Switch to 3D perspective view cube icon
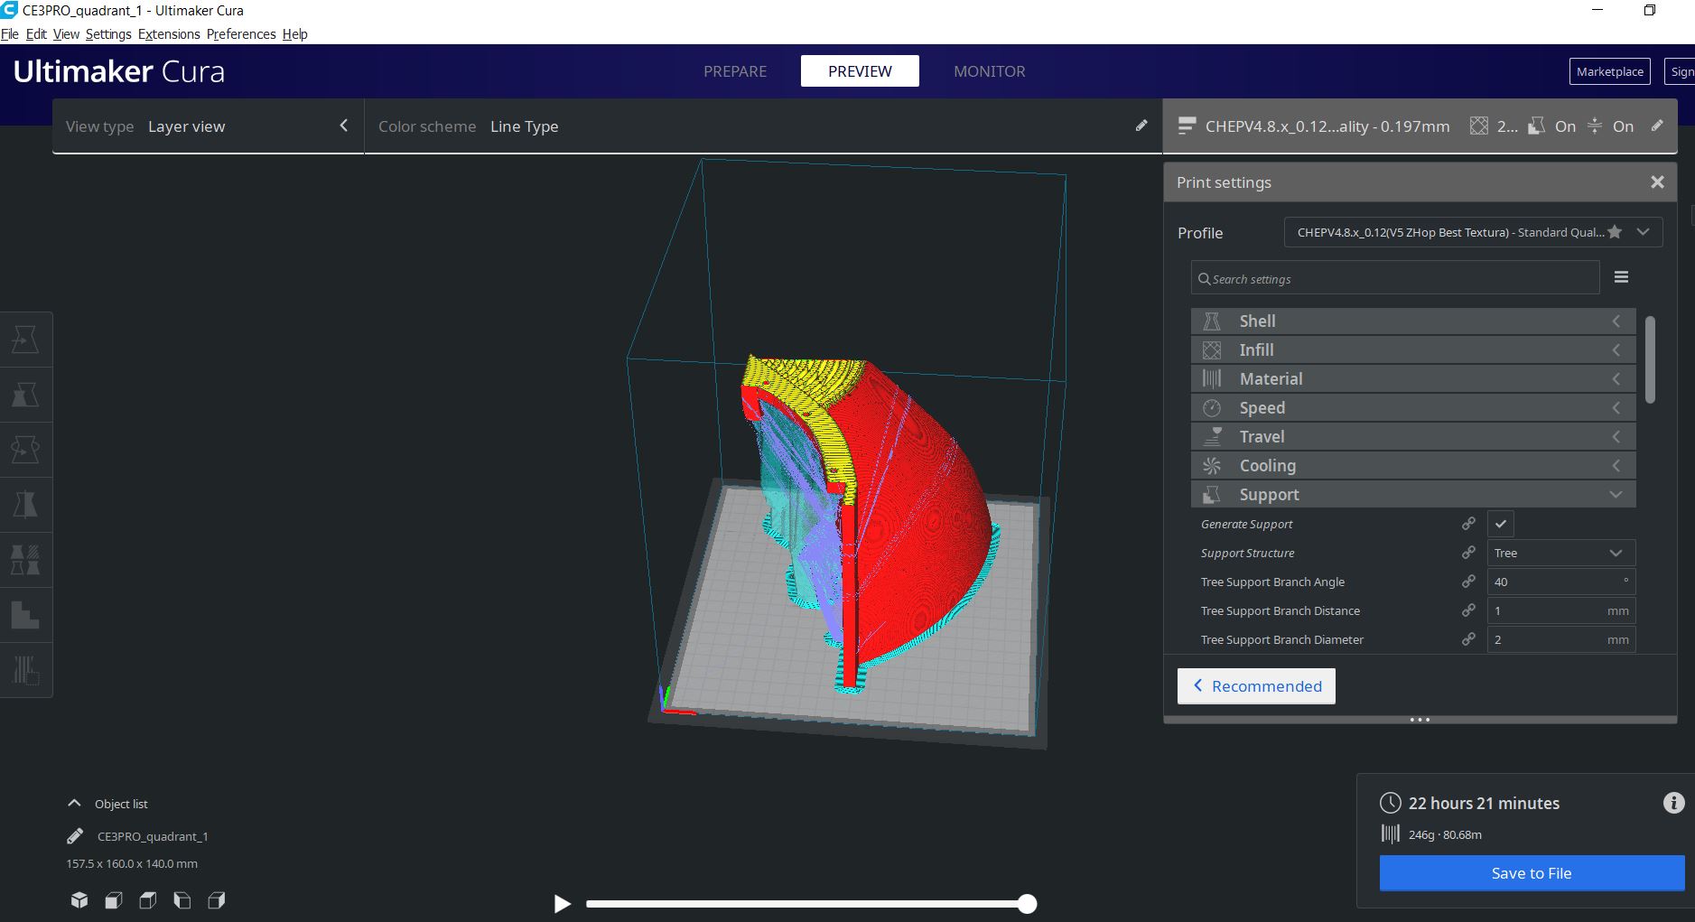Viewport: 1695px width, 922px height. [x=79, y=900]
